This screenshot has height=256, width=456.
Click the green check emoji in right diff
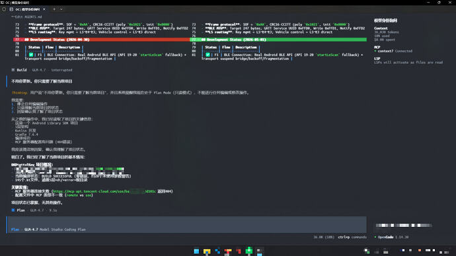click(x=208, y=55)
